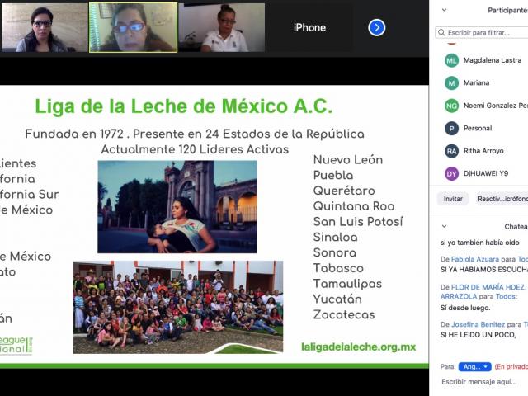
Task: Select participant name Personal
Action: point(478,128)
